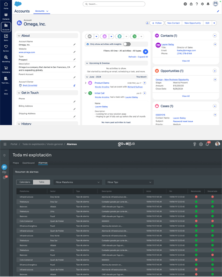Open Home in Salesforce sidebar
The height and width of the screenshot is (277, 222).
click(x=6, y=6)
